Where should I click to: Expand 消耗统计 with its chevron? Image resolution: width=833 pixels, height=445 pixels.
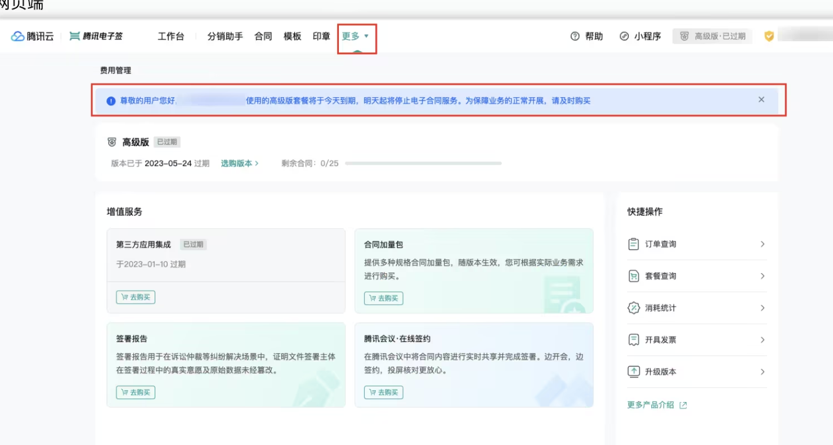point(762,308)
